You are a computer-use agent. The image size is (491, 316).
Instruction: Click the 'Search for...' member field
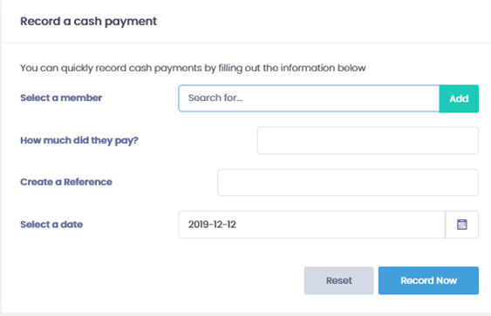pyautogui.click(x=309, y=98)
